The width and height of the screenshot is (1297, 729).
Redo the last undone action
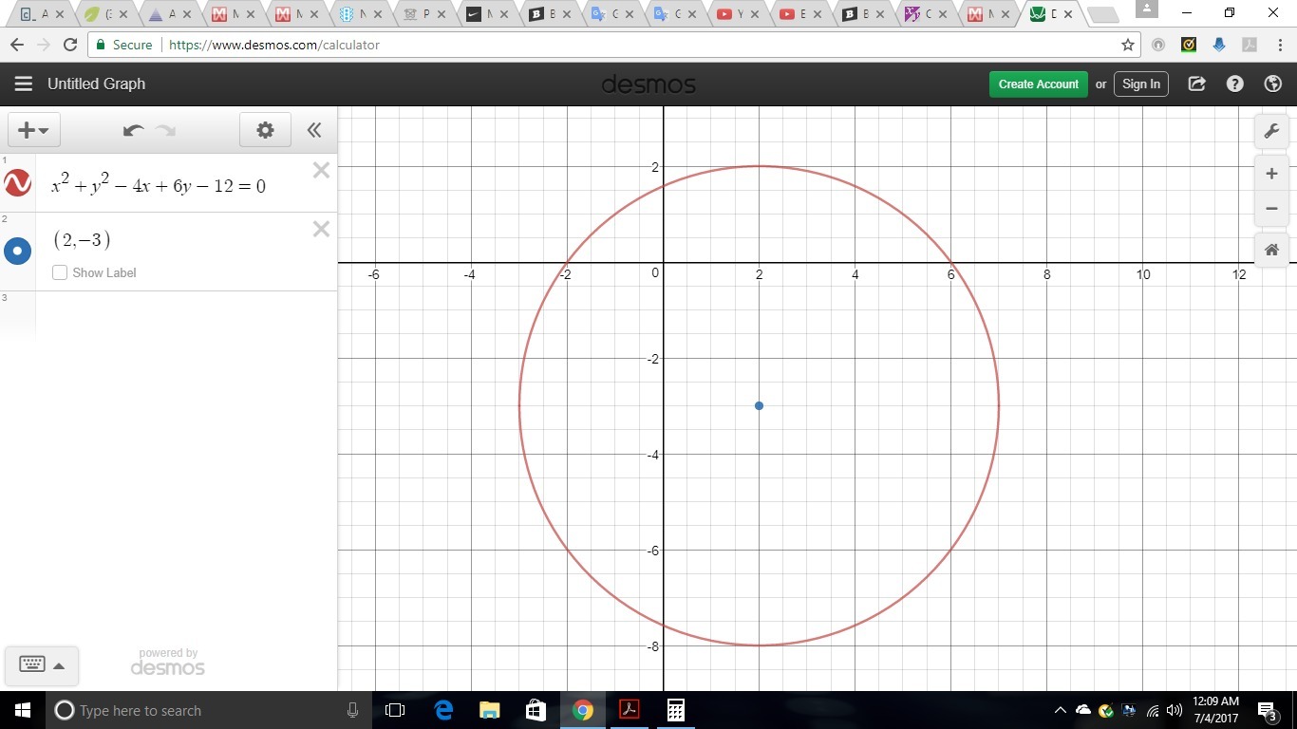point(166,130)
